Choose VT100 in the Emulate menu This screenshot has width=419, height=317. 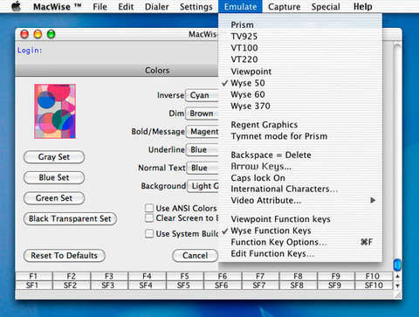(244, 48)
